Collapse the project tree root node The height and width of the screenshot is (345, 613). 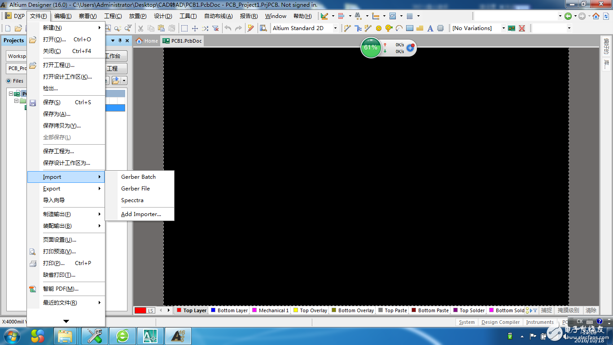[x=11, y=94]
